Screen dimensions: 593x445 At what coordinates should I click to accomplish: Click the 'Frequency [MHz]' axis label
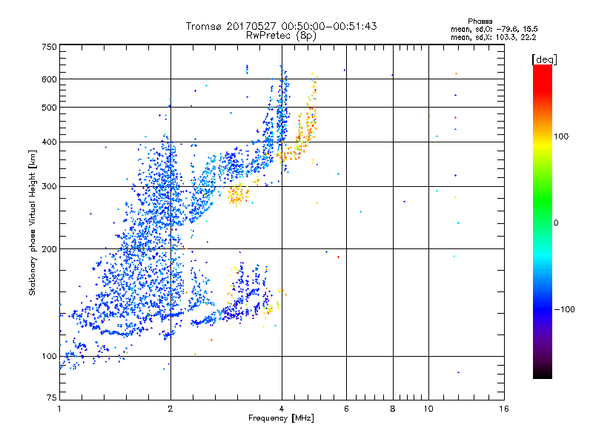[x=281, y=418]
